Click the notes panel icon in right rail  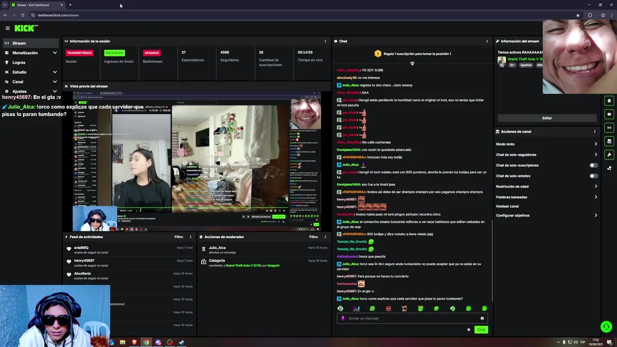pos(609,101)
